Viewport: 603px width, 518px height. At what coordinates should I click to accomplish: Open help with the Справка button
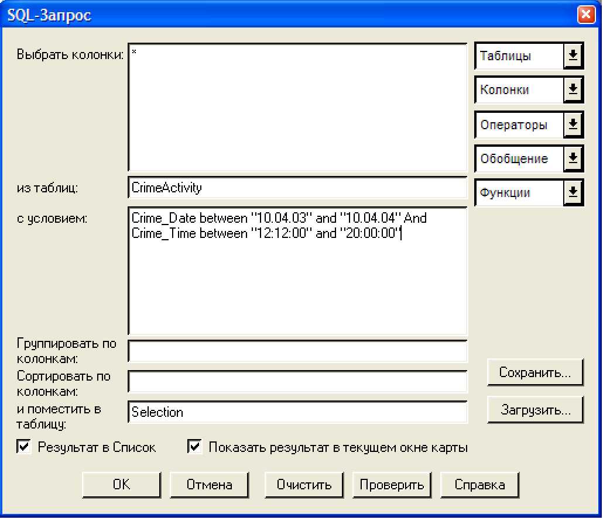tap(479, 485)
